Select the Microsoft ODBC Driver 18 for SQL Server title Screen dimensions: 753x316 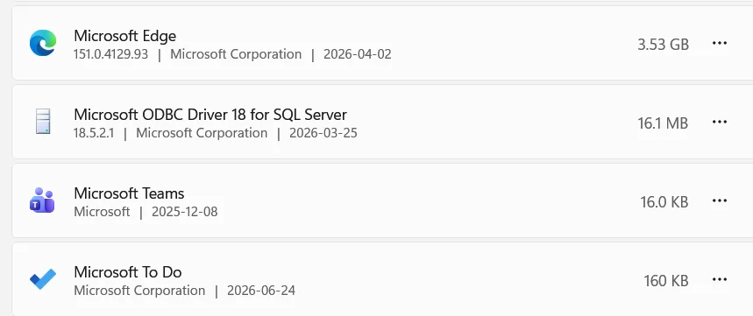click(210, 115)
